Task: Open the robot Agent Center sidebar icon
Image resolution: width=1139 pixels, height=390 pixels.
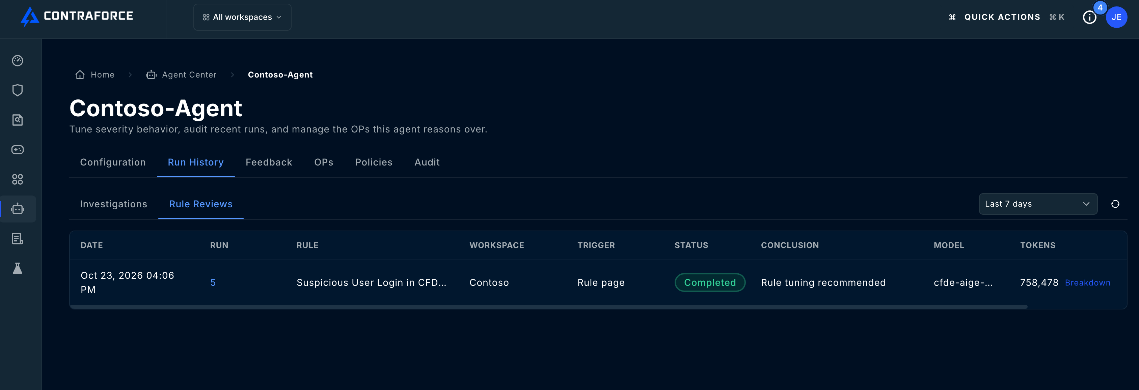Action: pos(18,209)
